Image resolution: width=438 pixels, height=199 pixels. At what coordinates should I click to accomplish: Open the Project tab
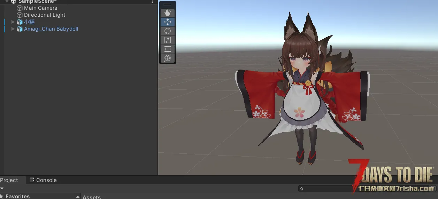coord(9,180)
